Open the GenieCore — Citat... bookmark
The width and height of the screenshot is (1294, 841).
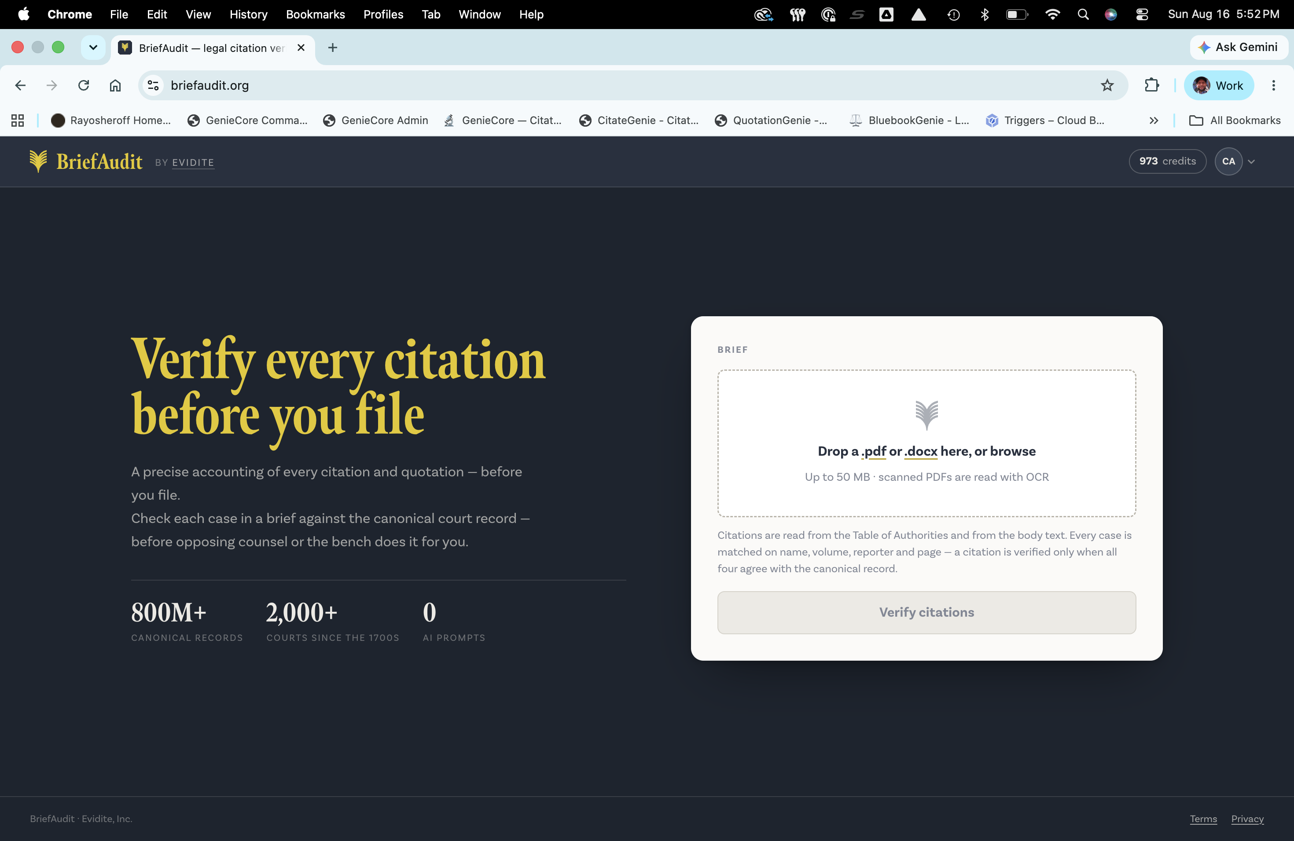click(x=503, y=120)
